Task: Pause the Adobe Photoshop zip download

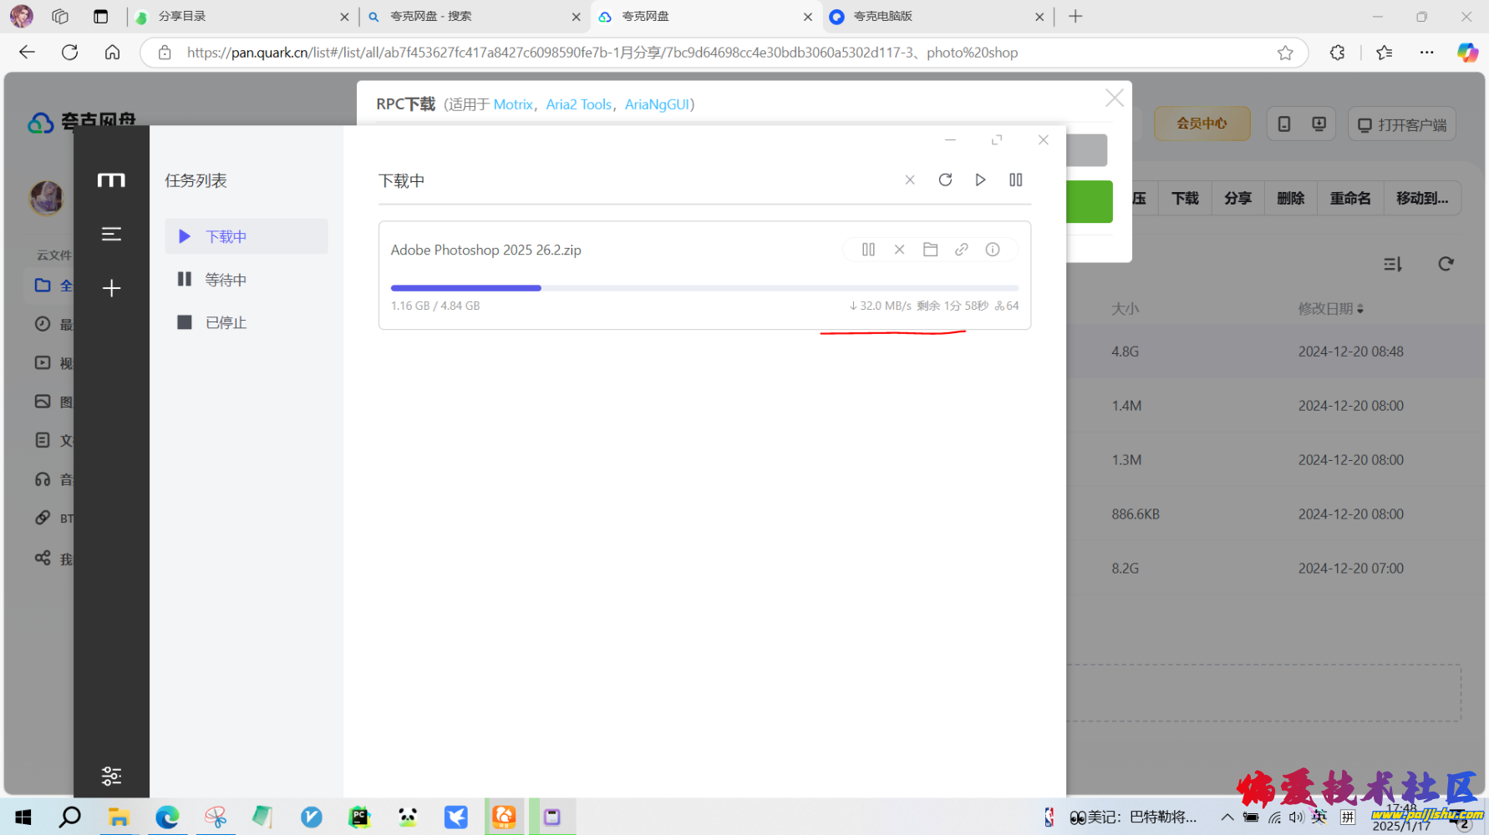Action: 868,250
